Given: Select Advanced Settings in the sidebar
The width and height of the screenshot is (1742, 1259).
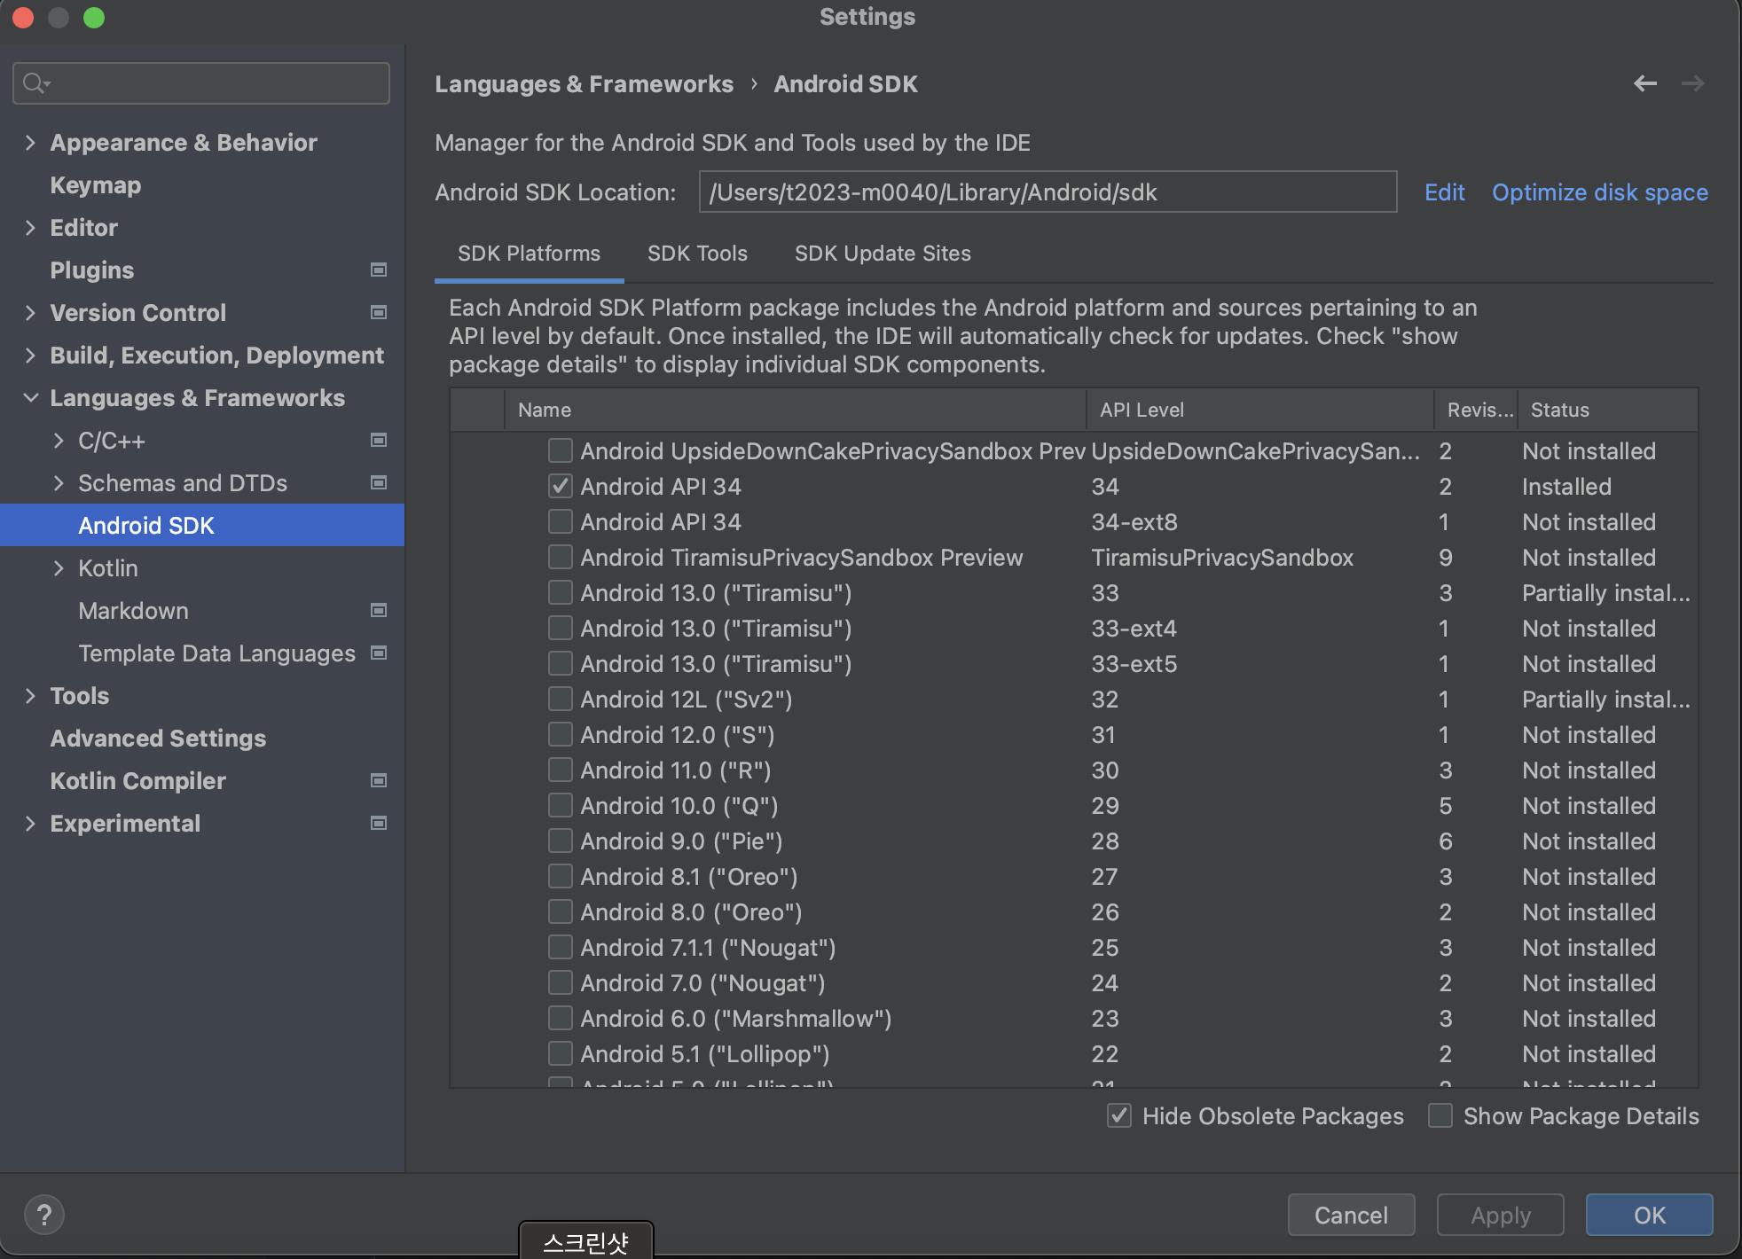Looking at the screenshot, I should 158,738.
